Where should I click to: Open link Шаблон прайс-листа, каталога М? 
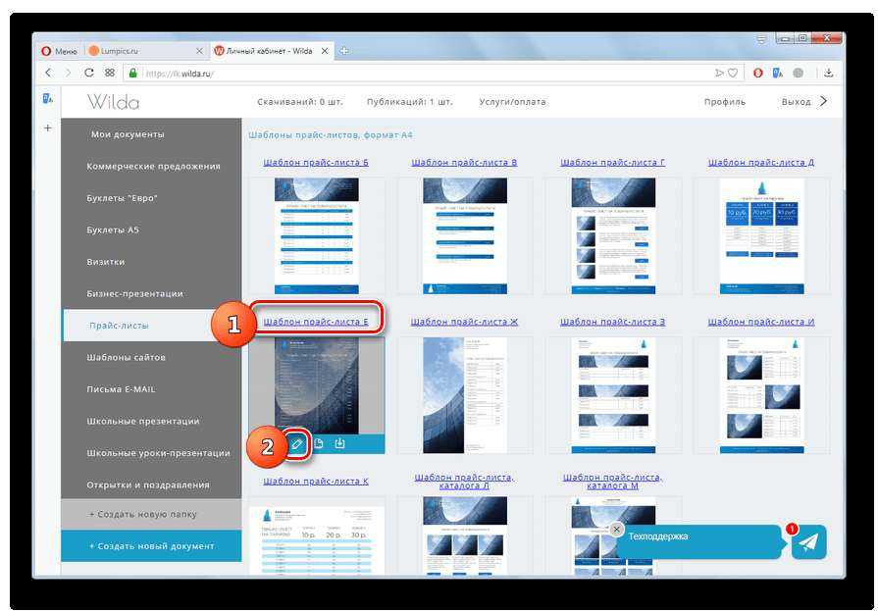[x=612, y=482]
